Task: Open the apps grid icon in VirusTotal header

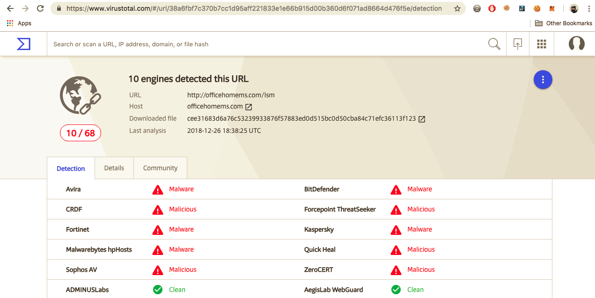Action: [542, 44]
